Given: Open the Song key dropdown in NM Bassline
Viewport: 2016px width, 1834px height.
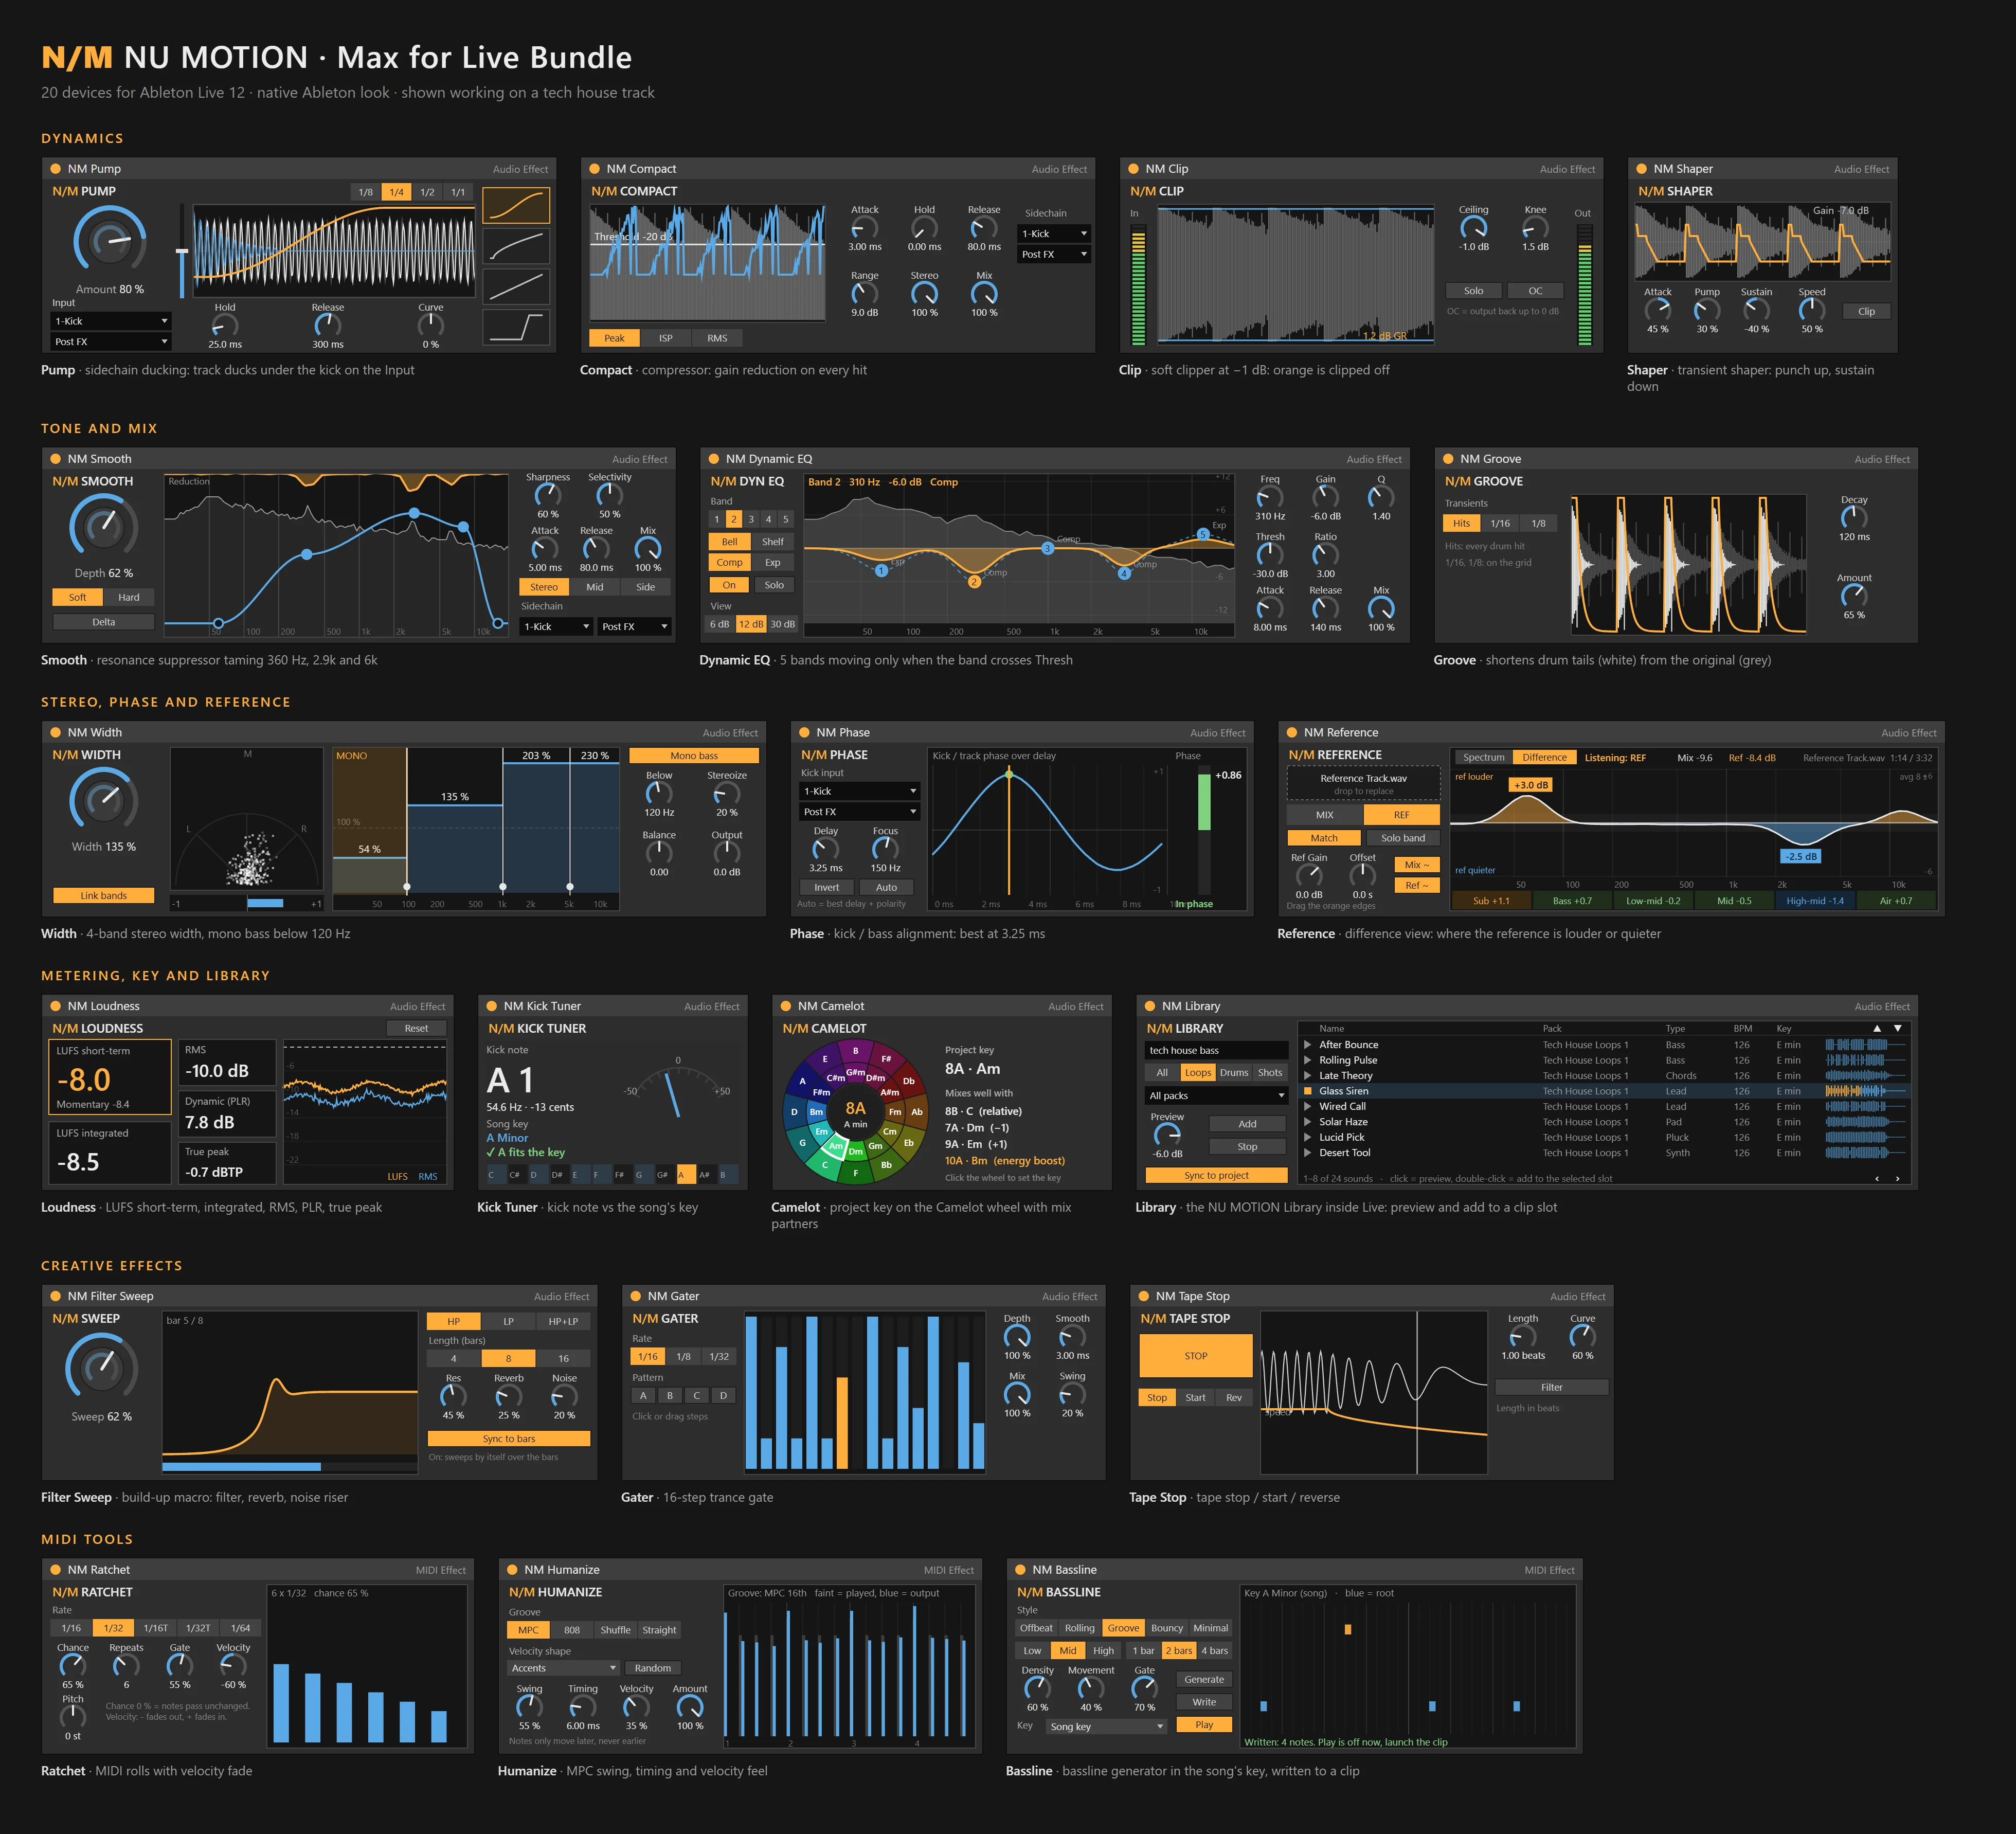Looking at the screenshot, I should 1106,1727.
